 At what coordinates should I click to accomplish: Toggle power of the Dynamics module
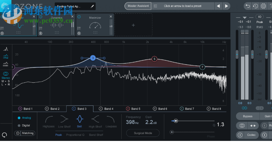click(x=41, y=17)
